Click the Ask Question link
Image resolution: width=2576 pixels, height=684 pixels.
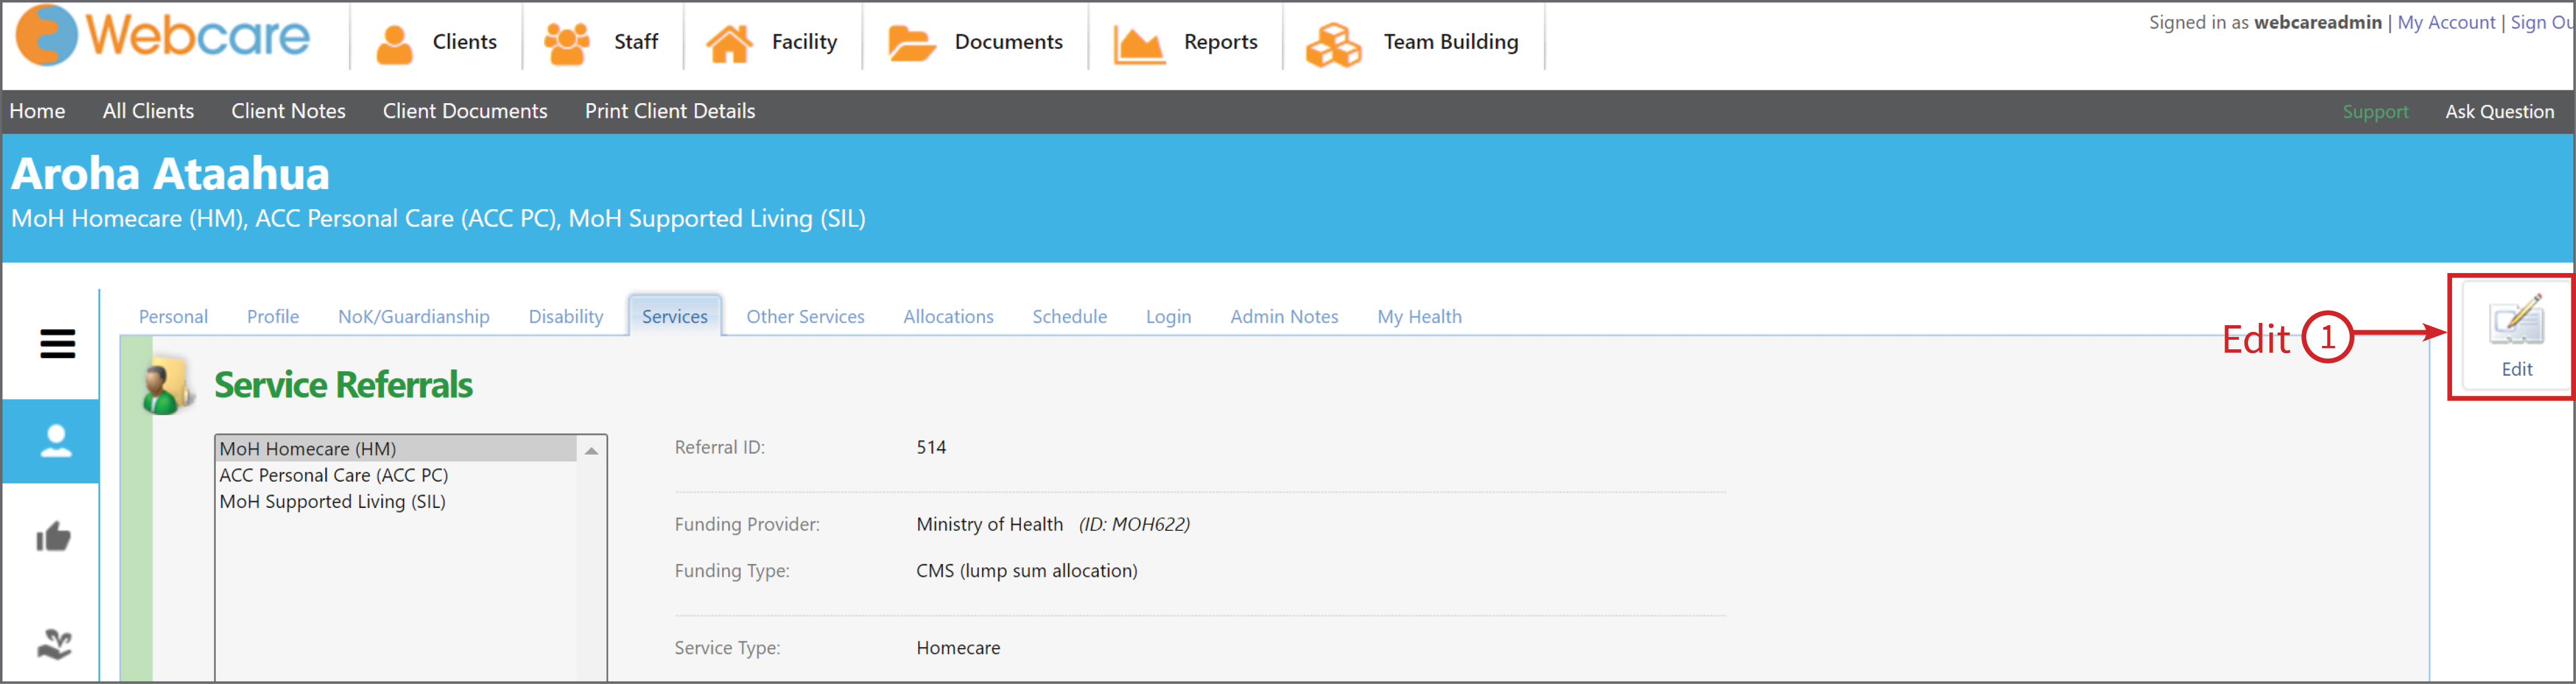pyautogui.click(x=2499, y=112)
